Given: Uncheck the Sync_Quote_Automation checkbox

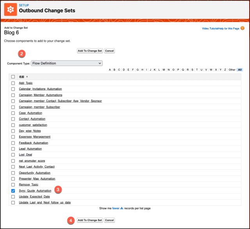Looking at the screenshot, I should 13,191.
